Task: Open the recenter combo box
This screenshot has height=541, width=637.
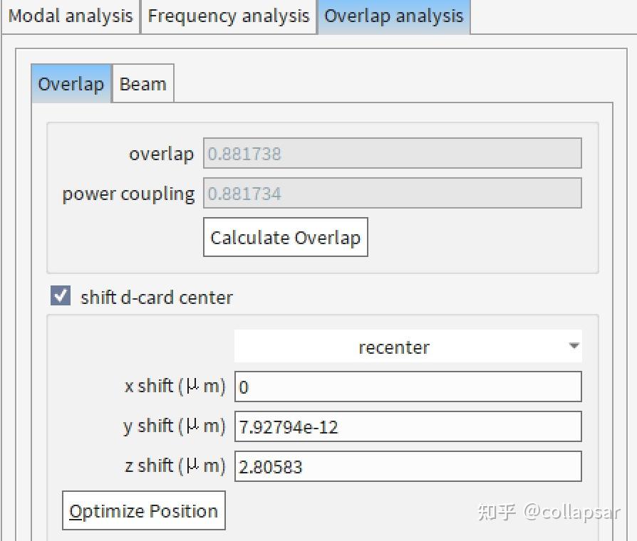Action: pos(393,347)
